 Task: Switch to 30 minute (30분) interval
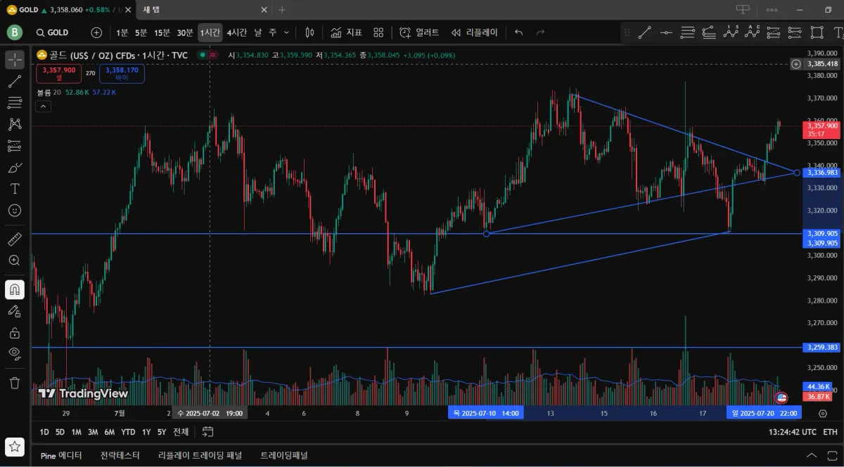click(185, 32)
